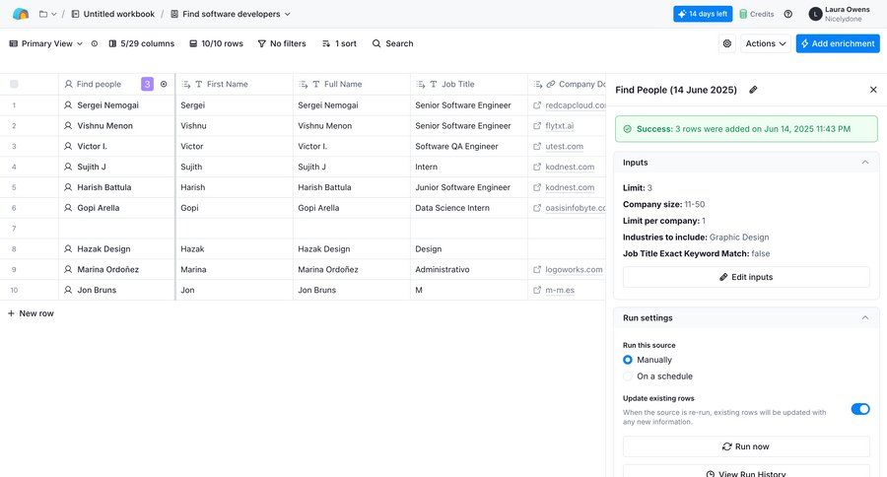887x477 pixels.
Task: Select the Manually radio option
Action: (x=628, y=360)
